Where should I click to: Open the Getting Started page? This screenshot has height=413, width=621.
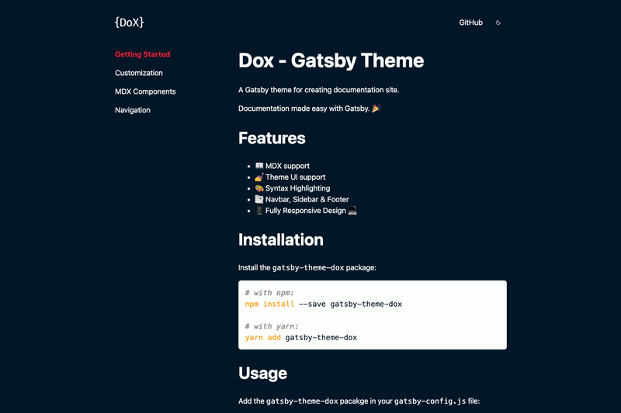(142, 54)
